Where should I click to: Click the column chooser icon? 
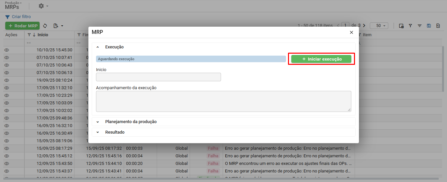(x=401, y=26)
